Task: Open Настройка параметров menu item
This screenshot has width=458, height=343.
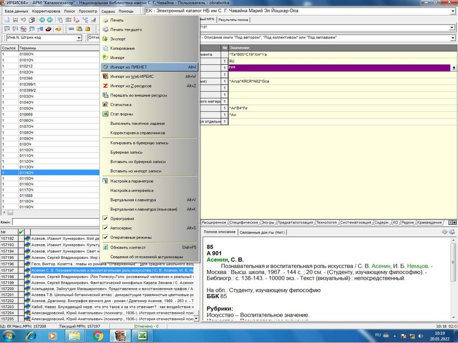Action: (x=149, y=181)
